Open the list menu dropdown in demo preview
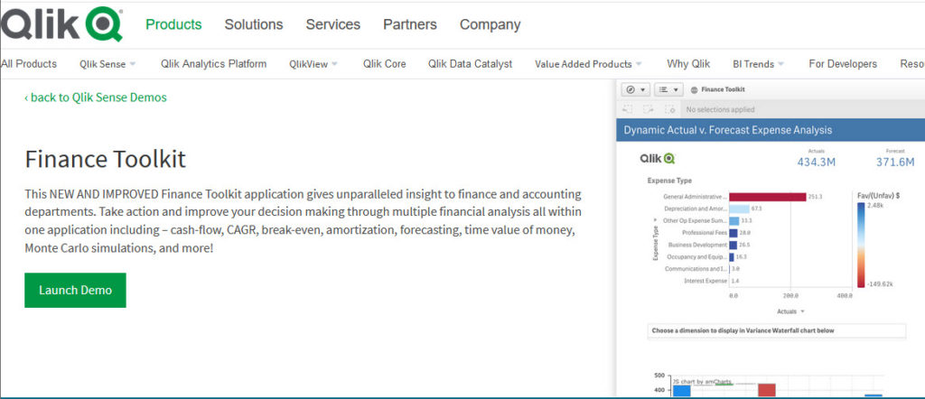Image resolution: width=925 pixels, height=399 pixels. tap(669, 89)
